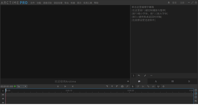Open timeline settings gear icon

point(163,86)
